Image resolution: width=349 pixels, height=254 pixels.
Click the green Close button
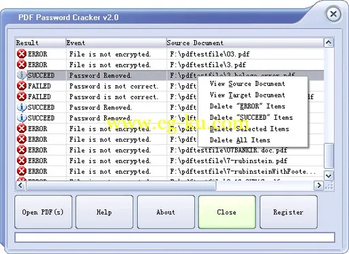[227, 212]
